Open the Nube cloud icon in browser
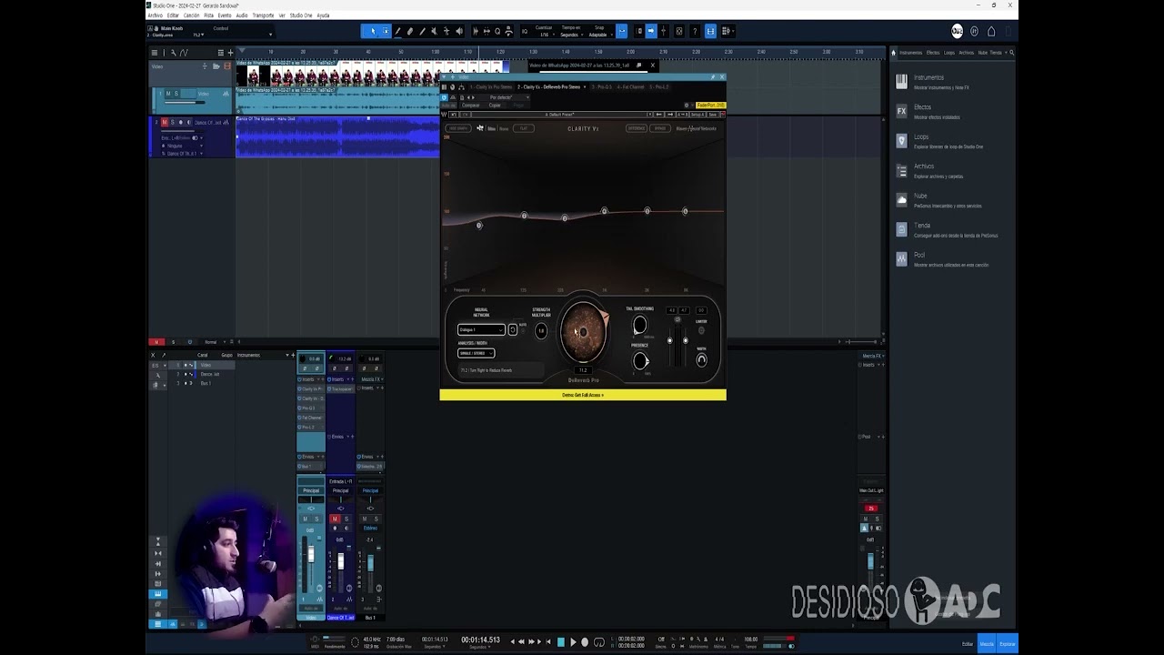This screenshot has width=1164, height=655. click(x=901, y=199)
